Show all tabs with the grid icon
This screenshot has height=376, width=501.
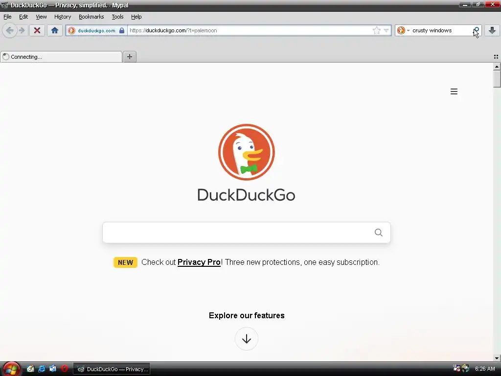click(496, 57)
